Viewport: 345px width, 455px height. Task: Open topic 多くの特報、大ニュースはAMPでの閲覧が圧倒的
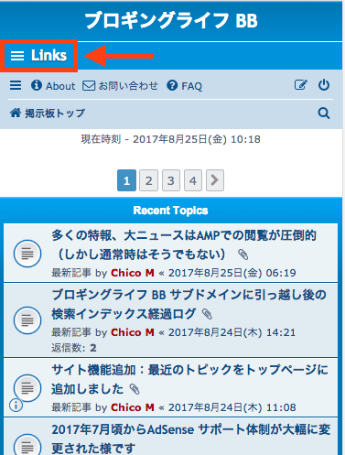pyautogui.click(x=184, y=244)
